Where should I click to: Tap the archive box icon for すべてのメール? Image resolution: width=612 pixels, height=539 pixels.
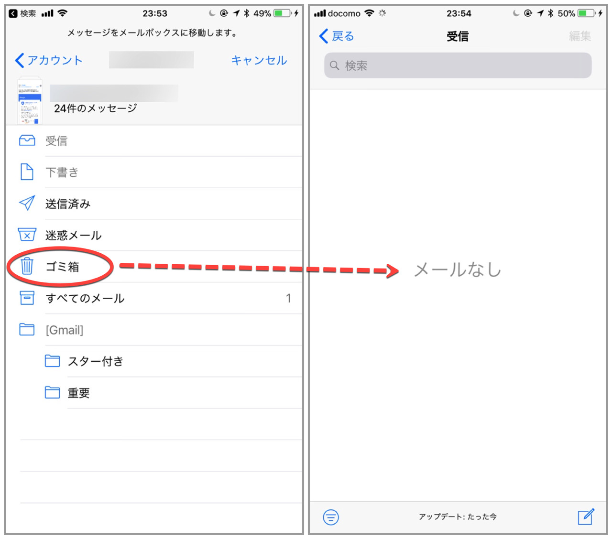pyautogui.click(x=27, y=298)
